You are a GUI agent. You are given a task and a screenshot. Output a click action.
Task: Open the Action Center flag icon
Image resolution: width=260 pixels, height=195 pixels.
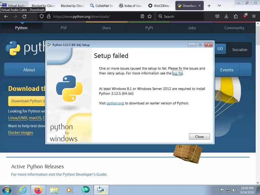222,190
